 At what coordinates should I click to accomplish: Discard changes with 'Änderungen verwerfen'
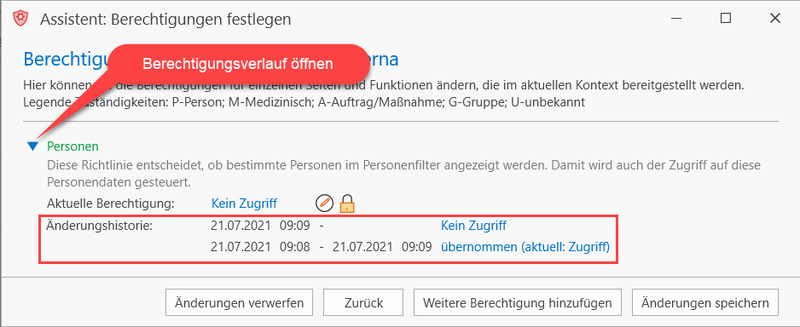click(x=240, y=303)
